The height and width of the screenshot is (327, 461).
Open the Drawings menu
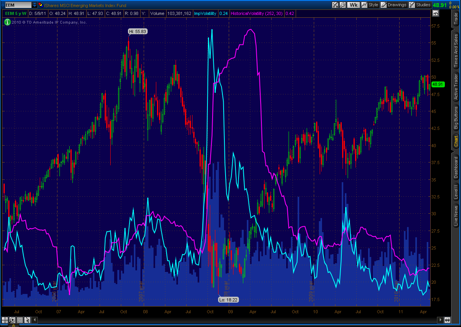click(394, 5)
